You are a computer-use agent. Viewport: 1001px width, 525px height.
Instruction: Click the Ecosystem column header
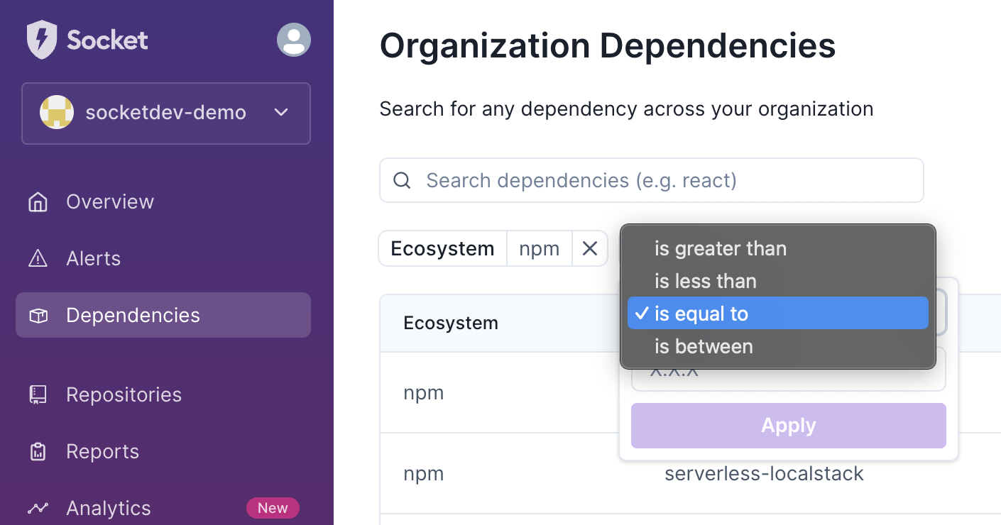451,324
